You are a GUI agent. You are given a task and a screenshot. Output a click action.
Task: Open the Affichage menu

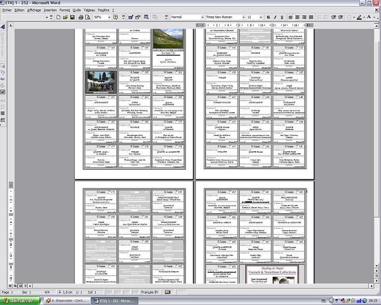click(x=34, y=10)
